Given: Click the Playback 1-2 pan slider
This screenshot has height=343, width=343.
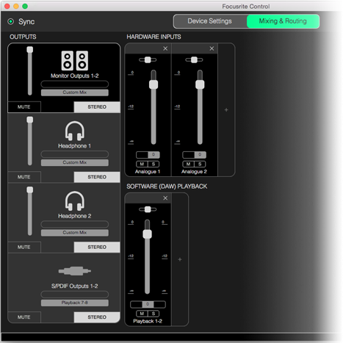Looking at the screenshot, I should 148,209.
